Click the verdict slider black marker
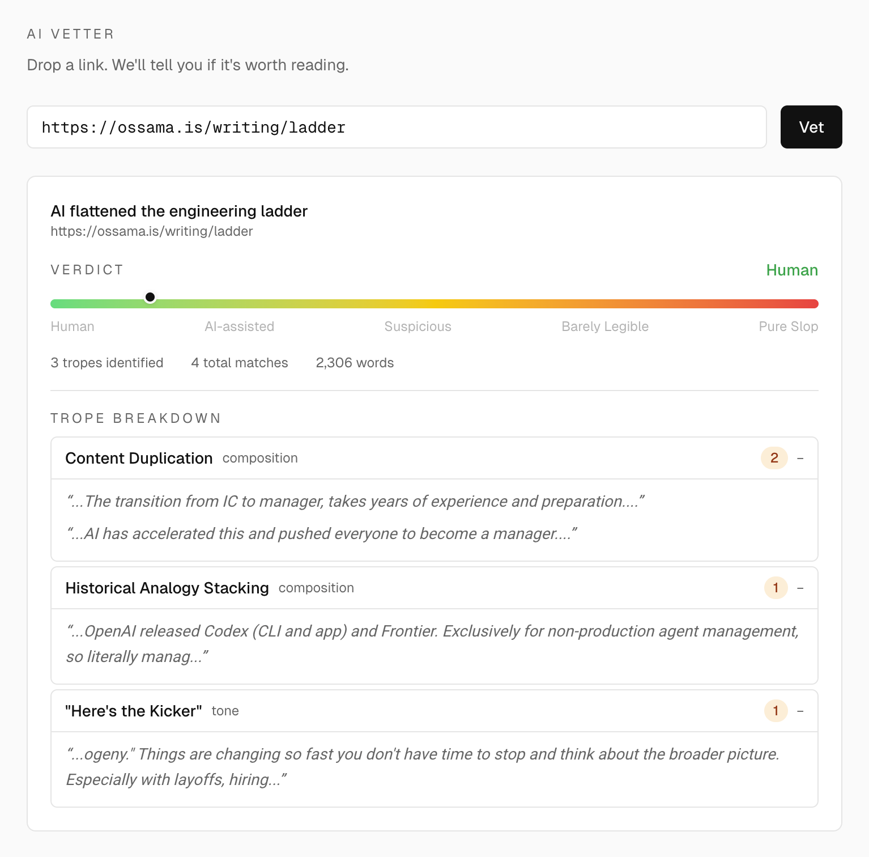Image resolution: width=869 pixels, height=857 pixels. (150, 297)
